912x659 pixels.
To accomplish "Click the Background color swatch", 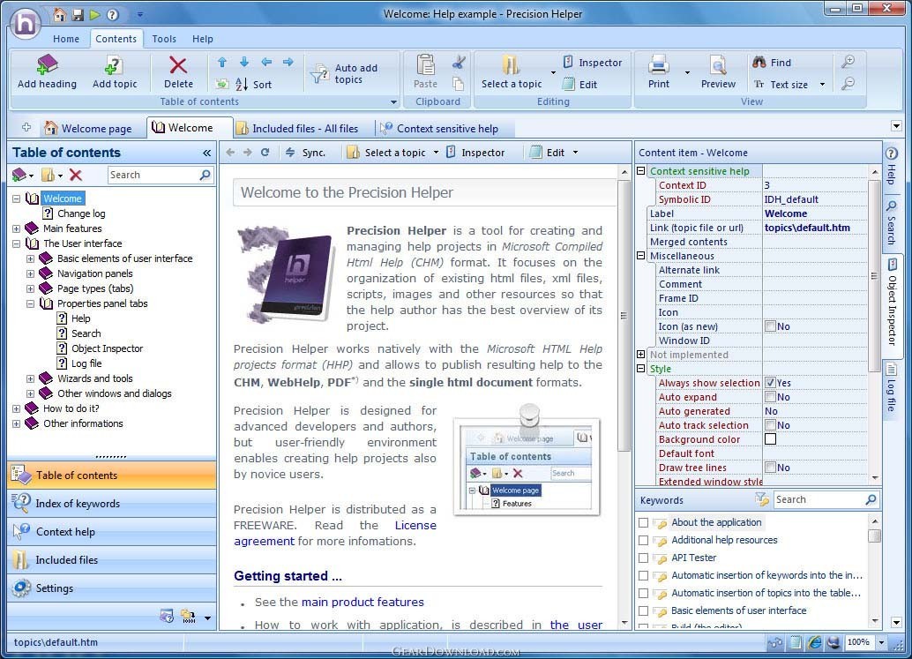I will coord(770,439).
